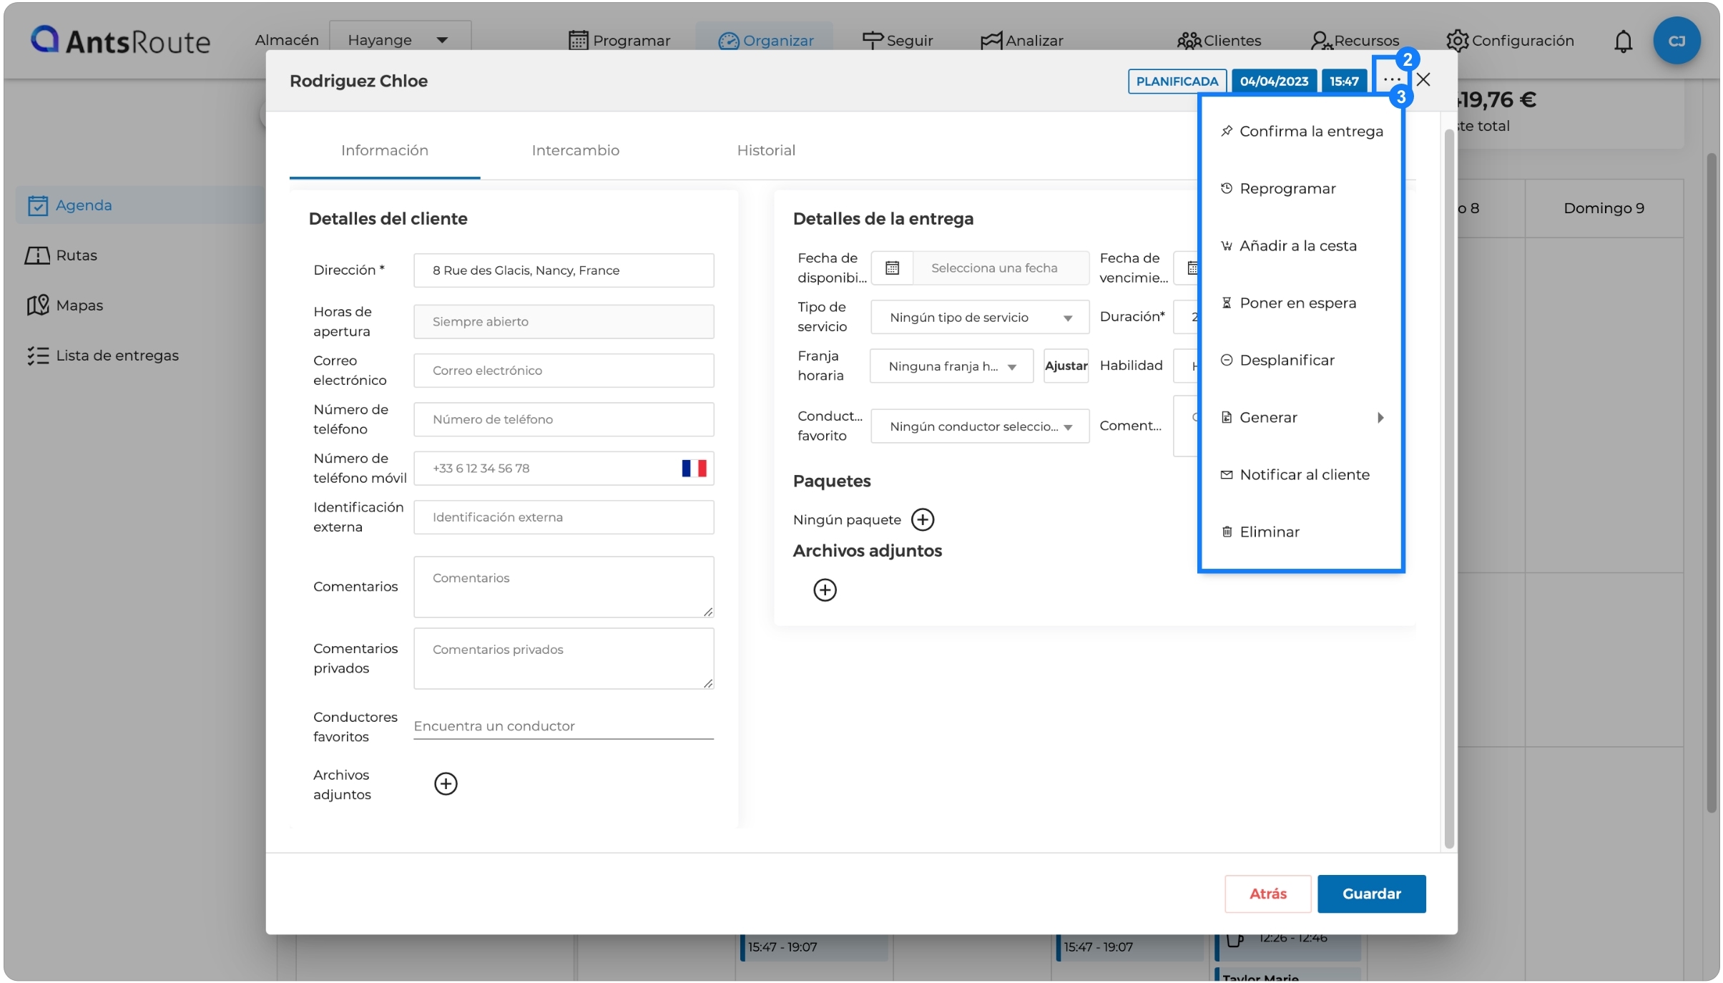Screen dimensions: 1723x983
Task: Open the Tipo de servicio dropdown
Action: click(x=980, y=318)
